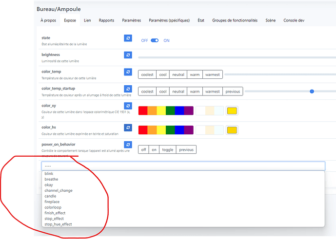
Task: Set power_on_behavior to on
Action: (x=154, y=149)
